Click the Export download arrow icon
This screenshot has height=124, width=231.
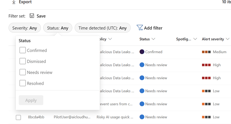(x=14, y=2)
